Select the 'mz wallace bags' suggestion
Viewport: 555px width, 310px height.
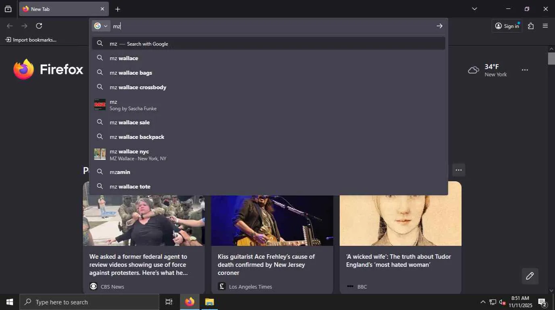click(x=269, y=73)
